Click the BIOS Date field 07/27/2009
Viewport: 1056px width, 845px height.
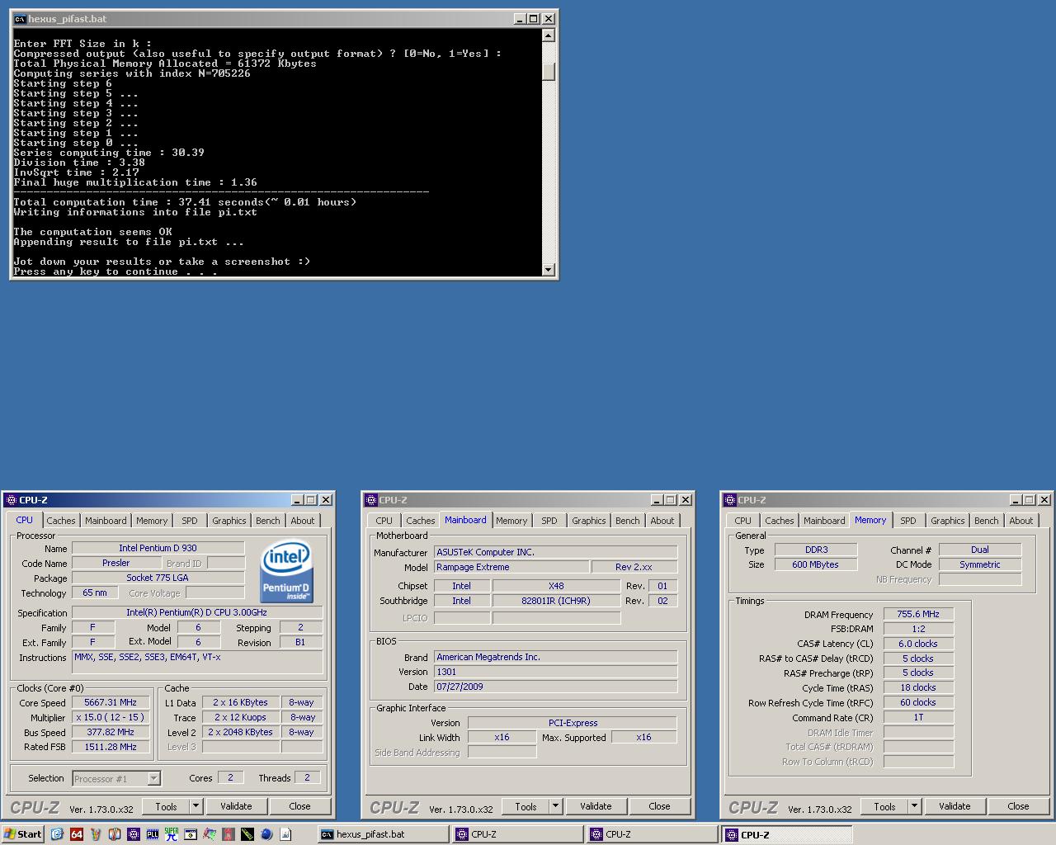point(556,687)
